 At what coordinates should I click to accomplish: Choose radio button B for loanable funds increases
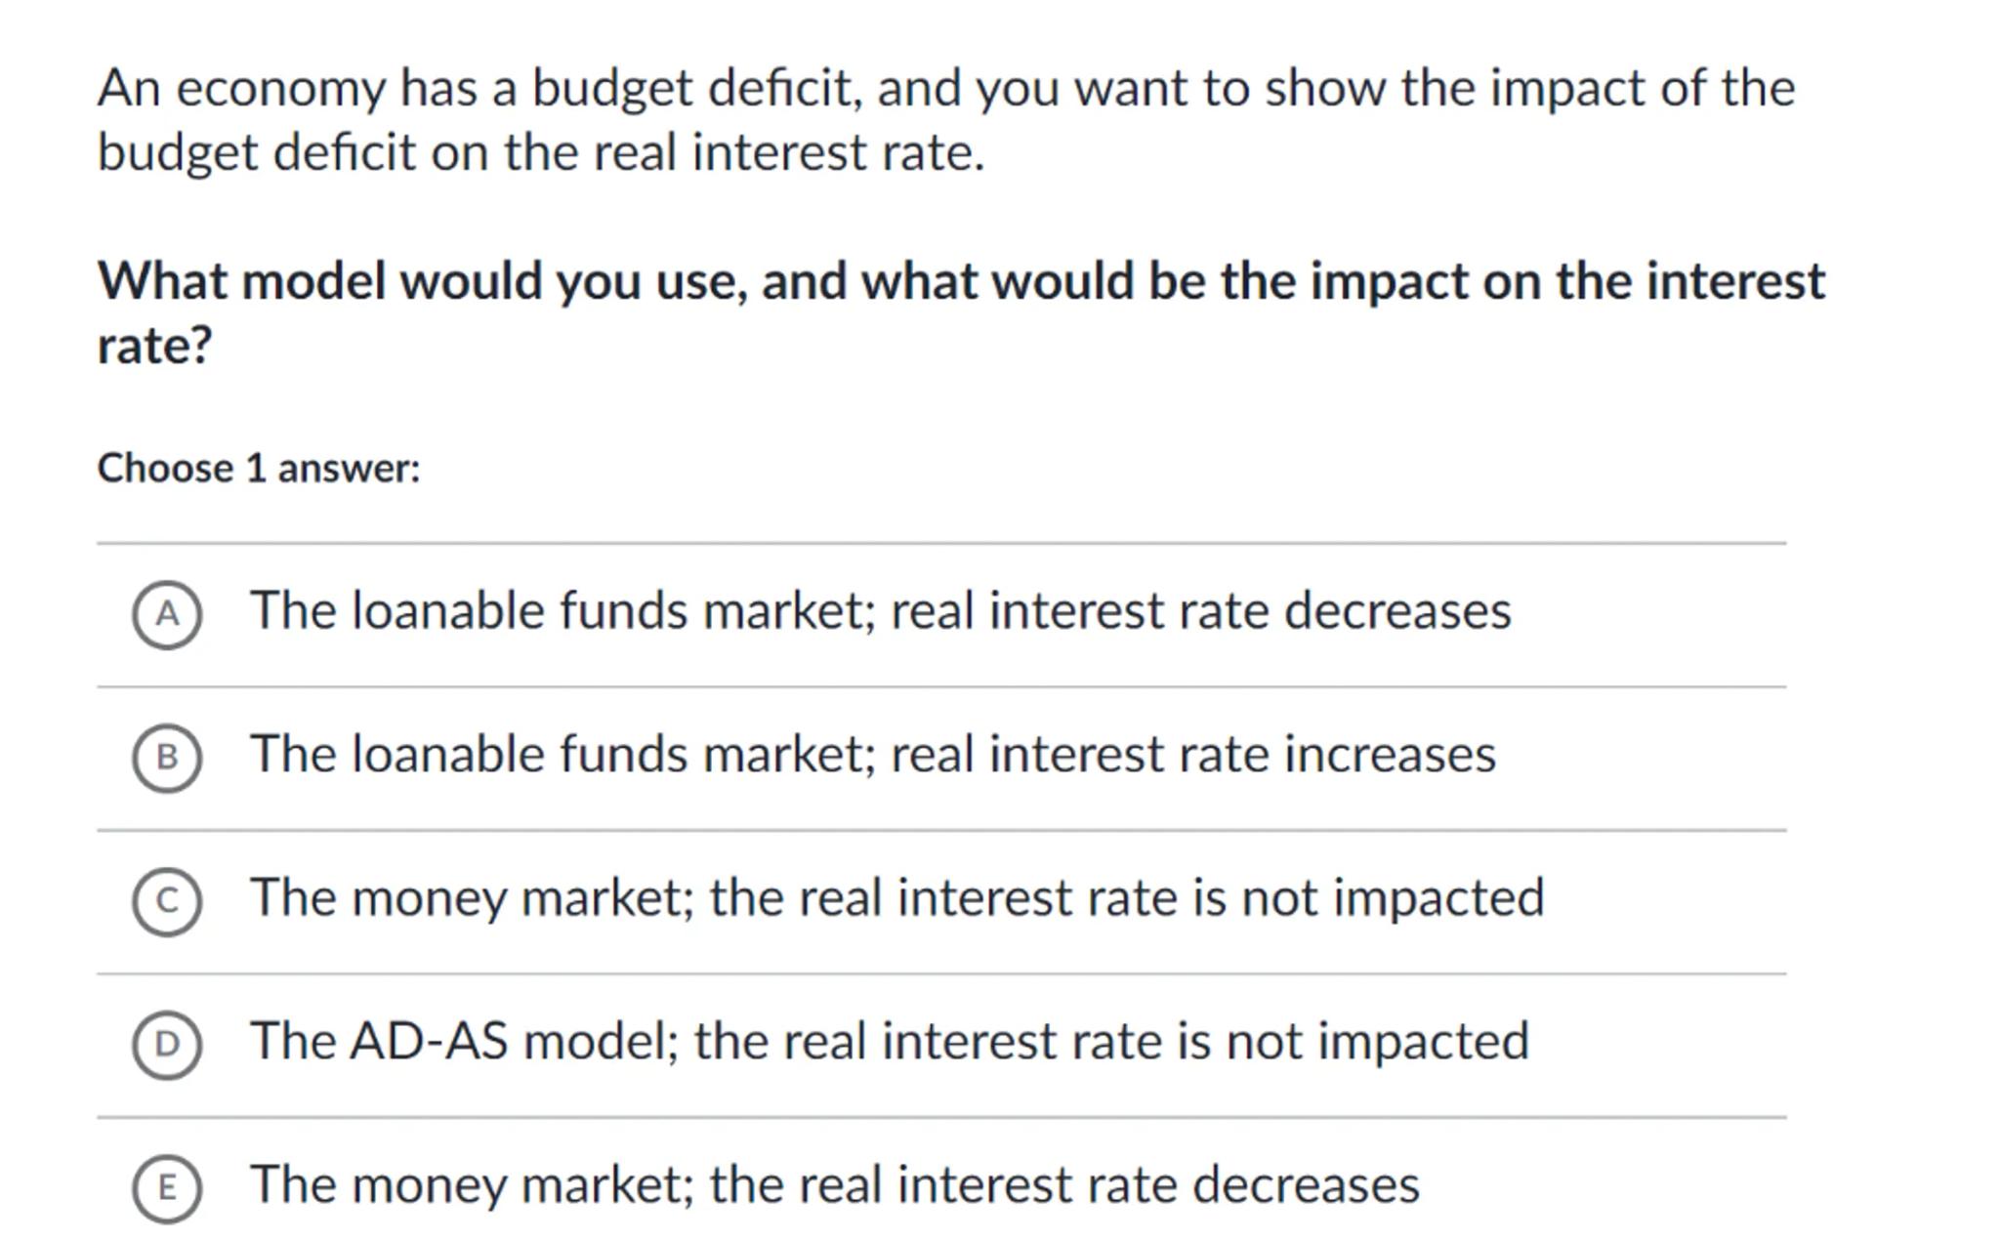click(167, 758)
